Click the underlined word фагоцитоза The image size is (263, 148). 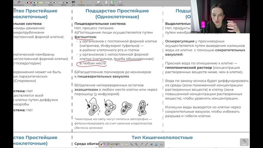coord(85,37)
